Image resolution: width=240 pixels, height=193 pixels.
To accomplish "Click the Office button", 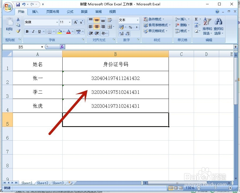I will click(x=7, y=7).
